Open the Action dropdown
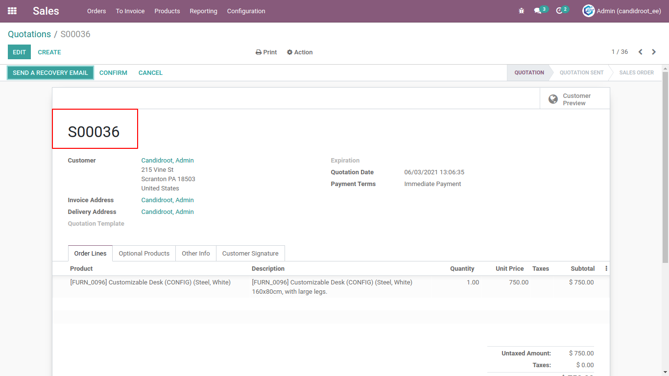 tap(300, 52)
